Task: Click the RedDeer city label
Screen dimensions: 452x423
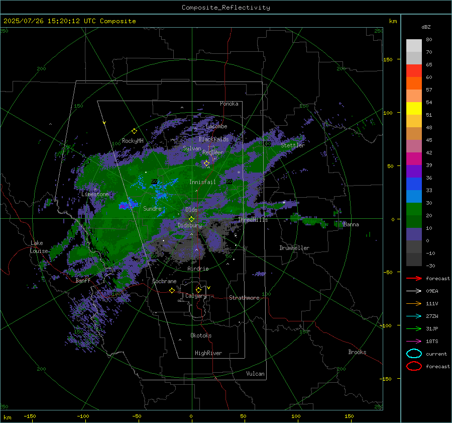Action: (x=213, y=152)
